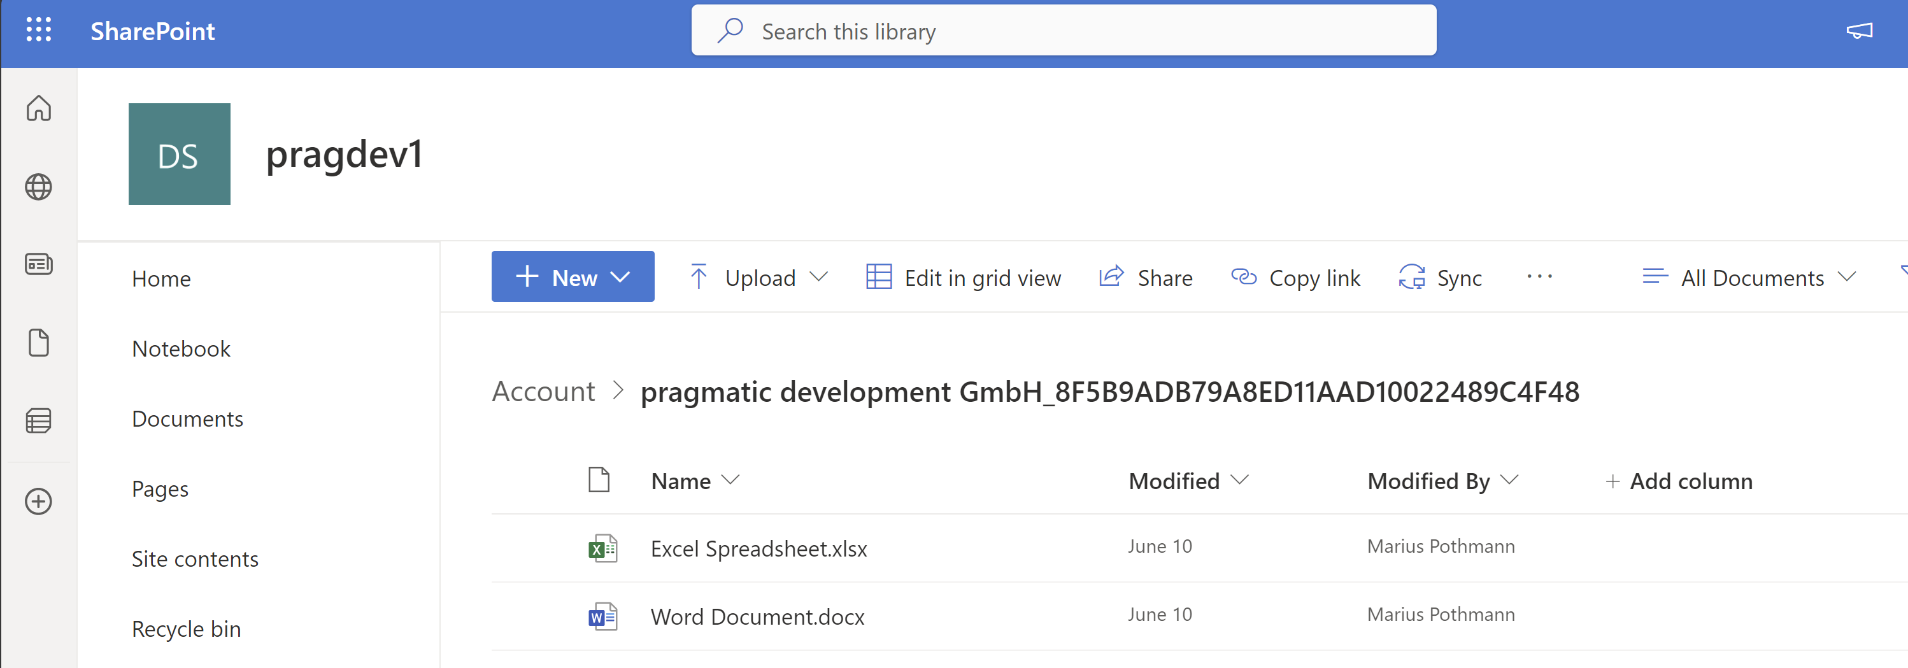Navigate to Home in site menu
Viewport: 1908px width, 668px height.
coord(162,278)
